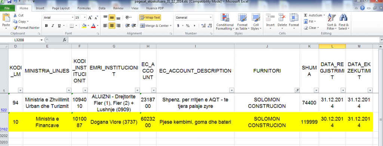The height and width of the screenshot is (146, 383).
Task: Click the formula bar fx icon
Action: tap(64, 40)
